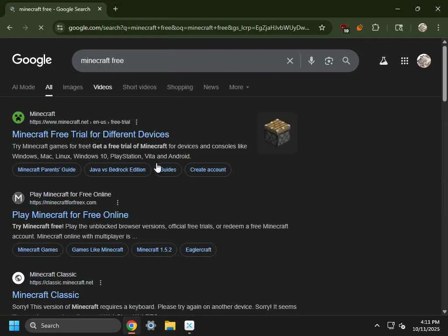This screenshot has height=336, width=448.
Task: Open Chrome from the taskbar
Action: coord(132,325)
